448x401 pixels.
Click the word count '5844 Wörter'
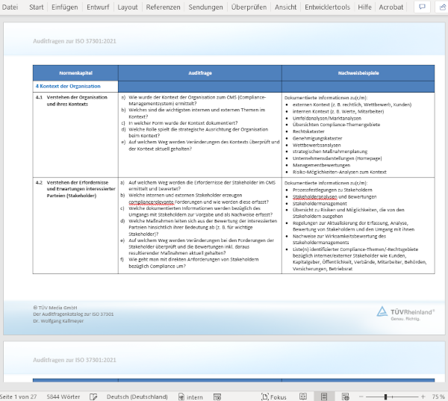coord(63,397)
